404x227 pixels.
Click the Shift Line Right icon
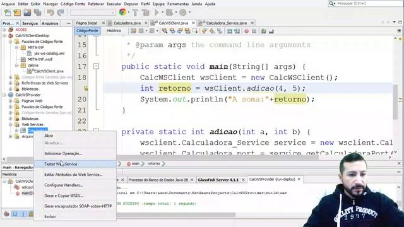(237, 31)
